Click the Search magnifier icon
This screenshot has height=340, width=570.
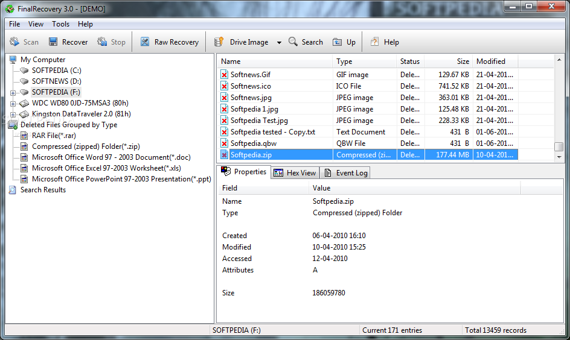(293, 42)
